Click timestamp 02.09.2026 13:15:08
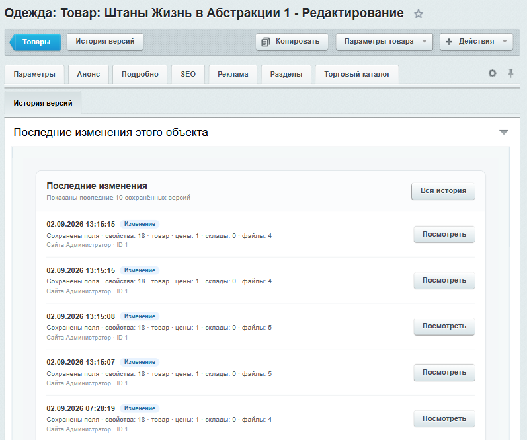This screenshot has height=440, width=527. pyautogui.click(x=81, y=316)
